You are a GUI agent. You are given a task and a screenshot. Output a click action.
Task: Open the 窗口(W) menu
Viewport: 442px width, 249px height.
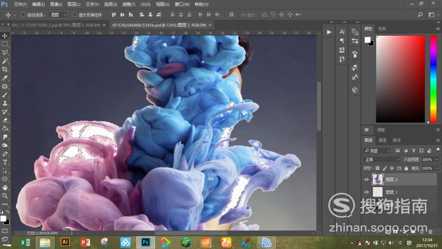182,4
